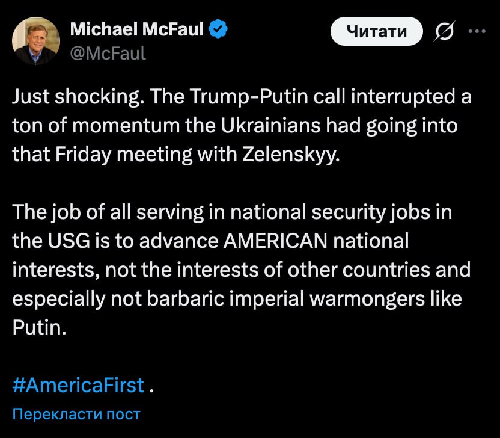500x438 pixels.
Task: Click the word "Zelenskyy." in the post
Action: pos(290,155)
